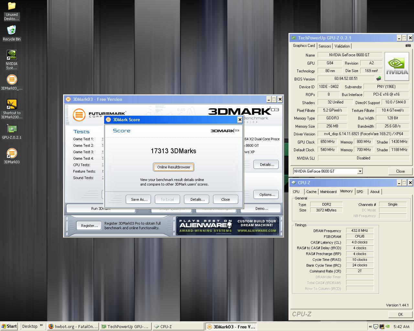
Task: Select the Shortcut to 3DMark2001 icon
Action: tap(12, 104)
